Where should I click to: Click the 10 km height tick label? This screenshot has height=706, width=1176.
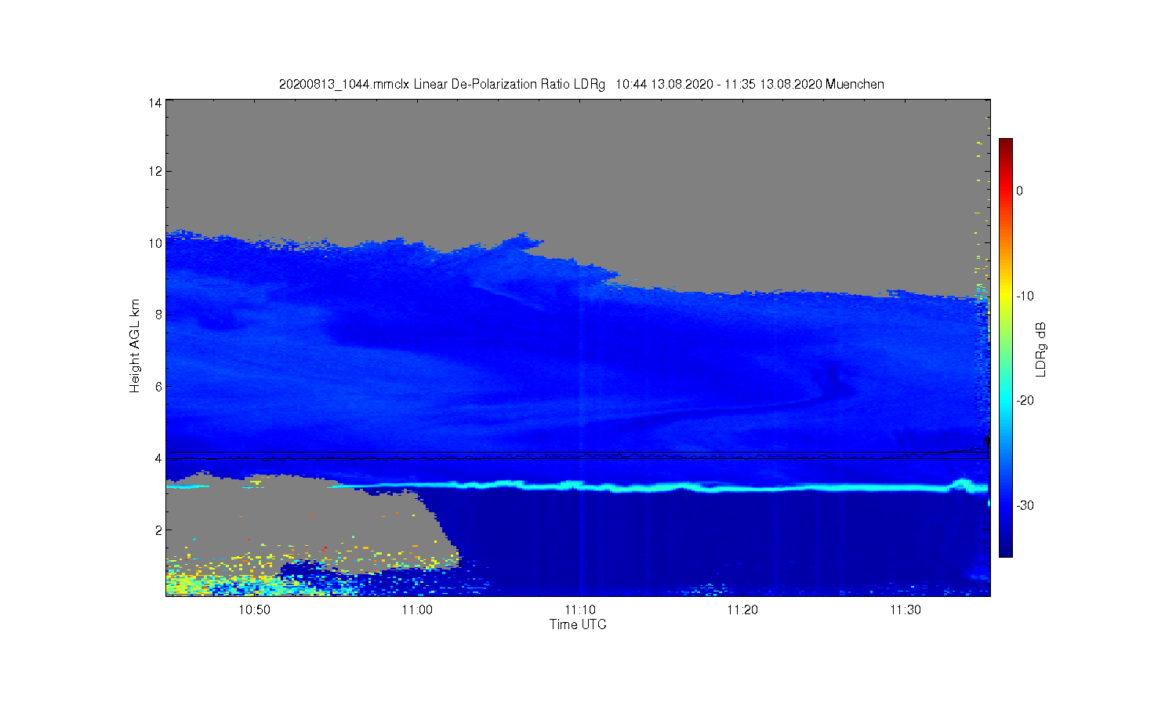(x=155, y=243)
